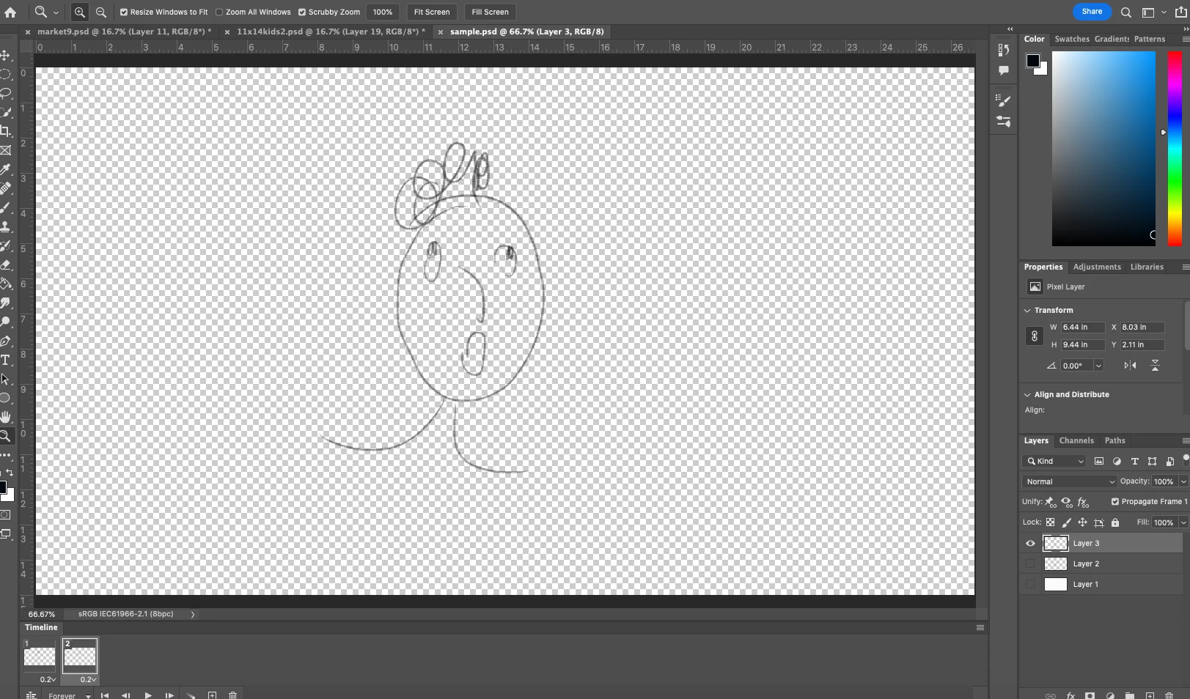Open the Adjustments tab
This screenshot has height=699, width=1190.
coord(1097,267)
